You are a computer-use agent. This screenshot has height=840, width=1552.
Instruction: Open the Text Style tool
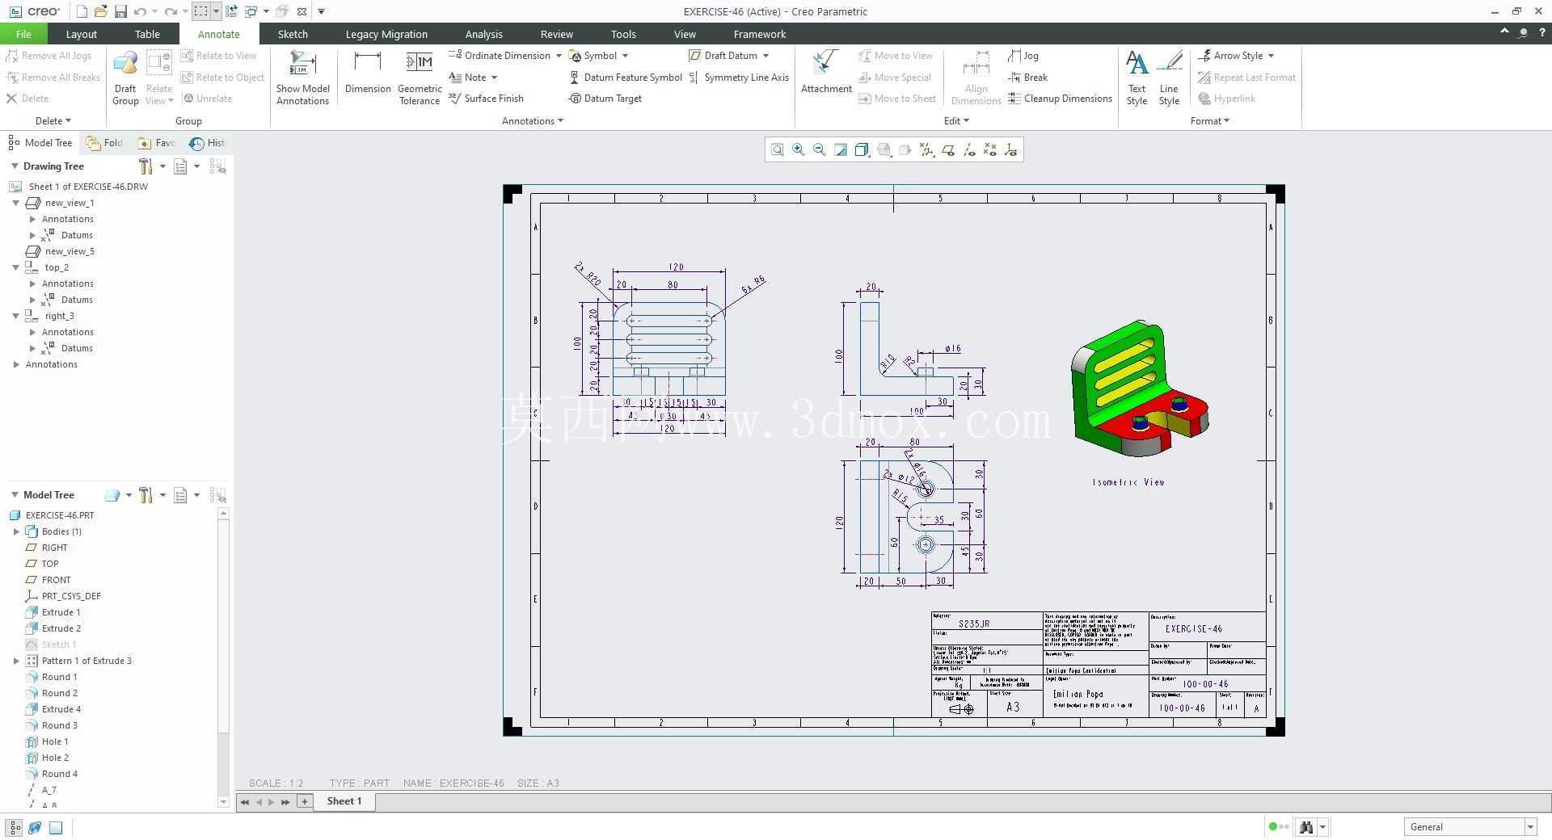1137,78
